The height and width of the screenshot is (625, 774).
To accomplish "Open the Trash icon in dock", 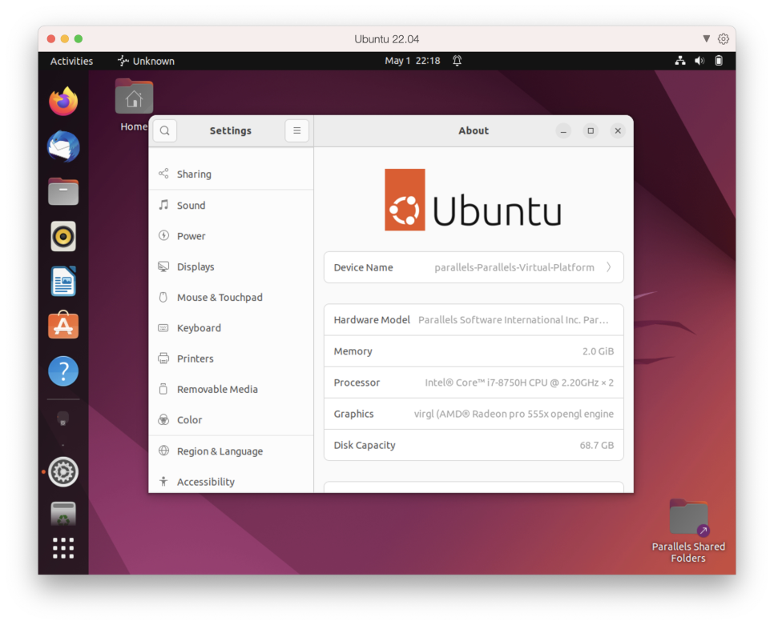I will 63,514.
